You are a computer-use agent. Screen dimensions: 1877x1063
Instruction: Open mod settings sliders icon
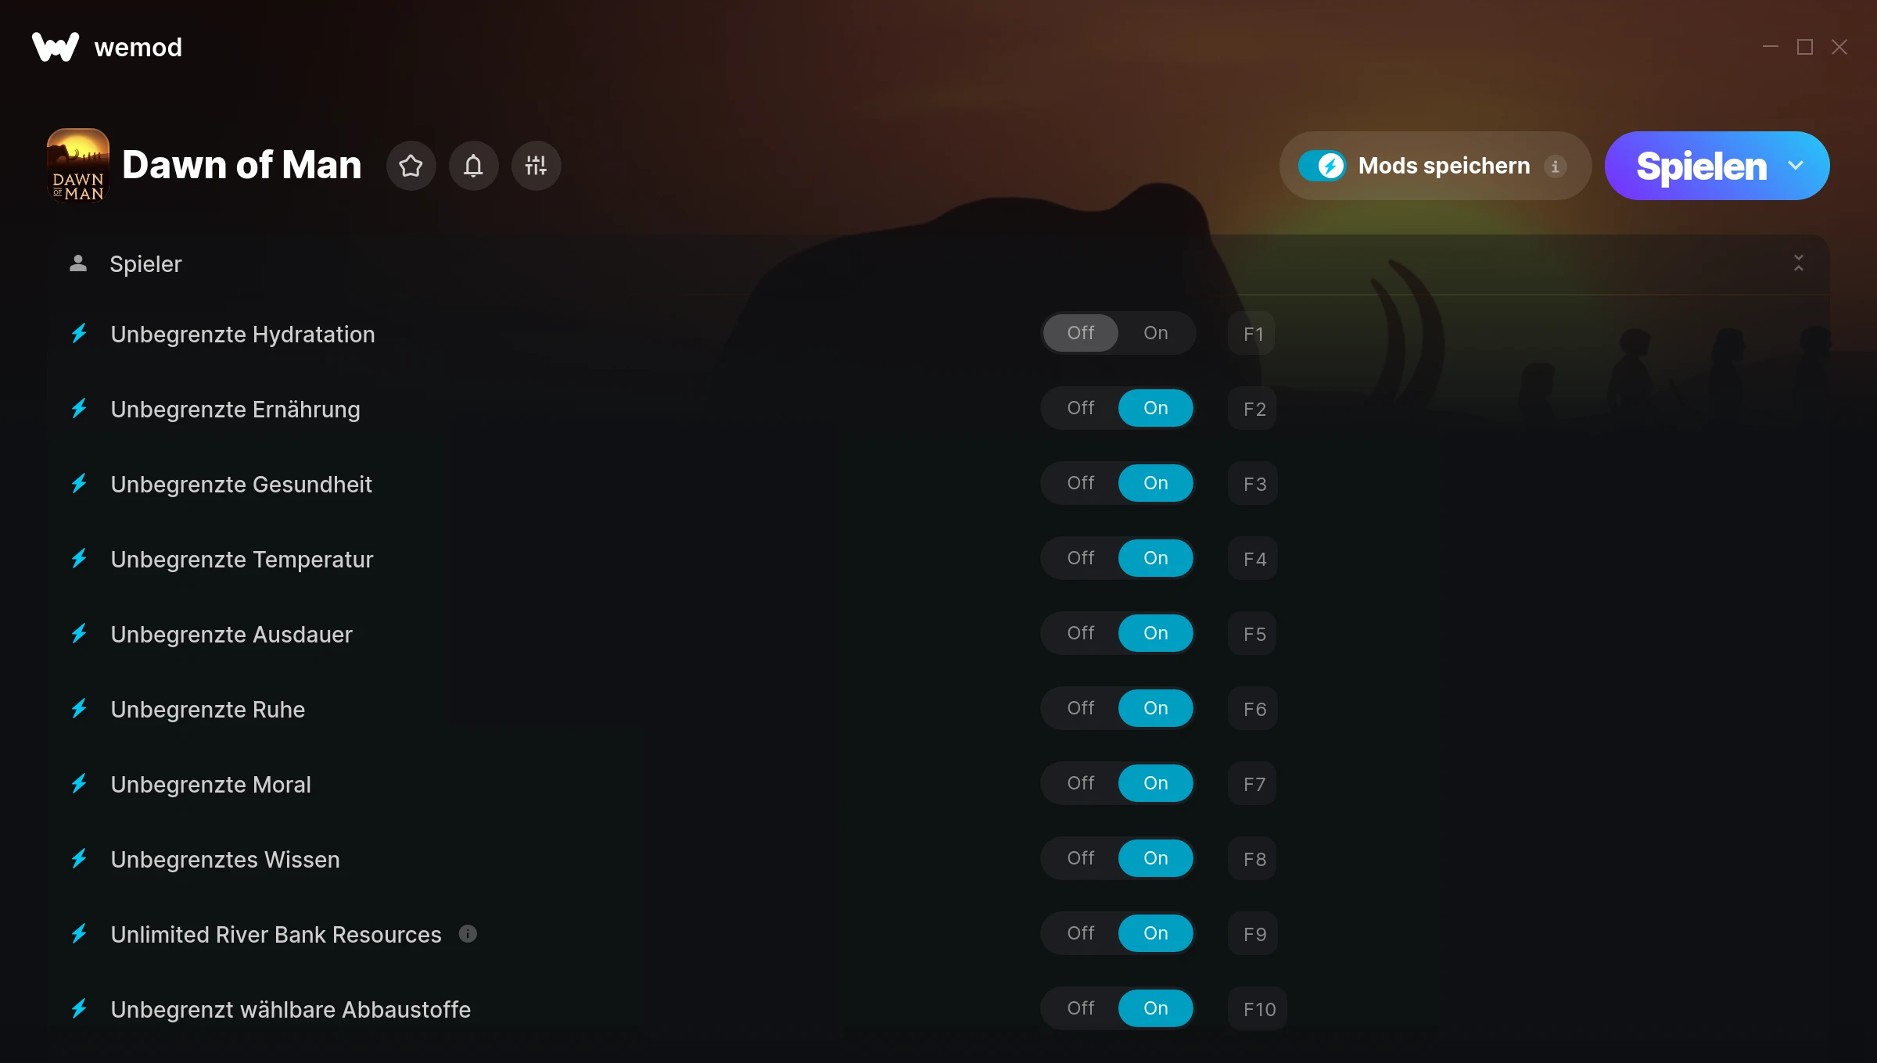(x=536, y=166)
